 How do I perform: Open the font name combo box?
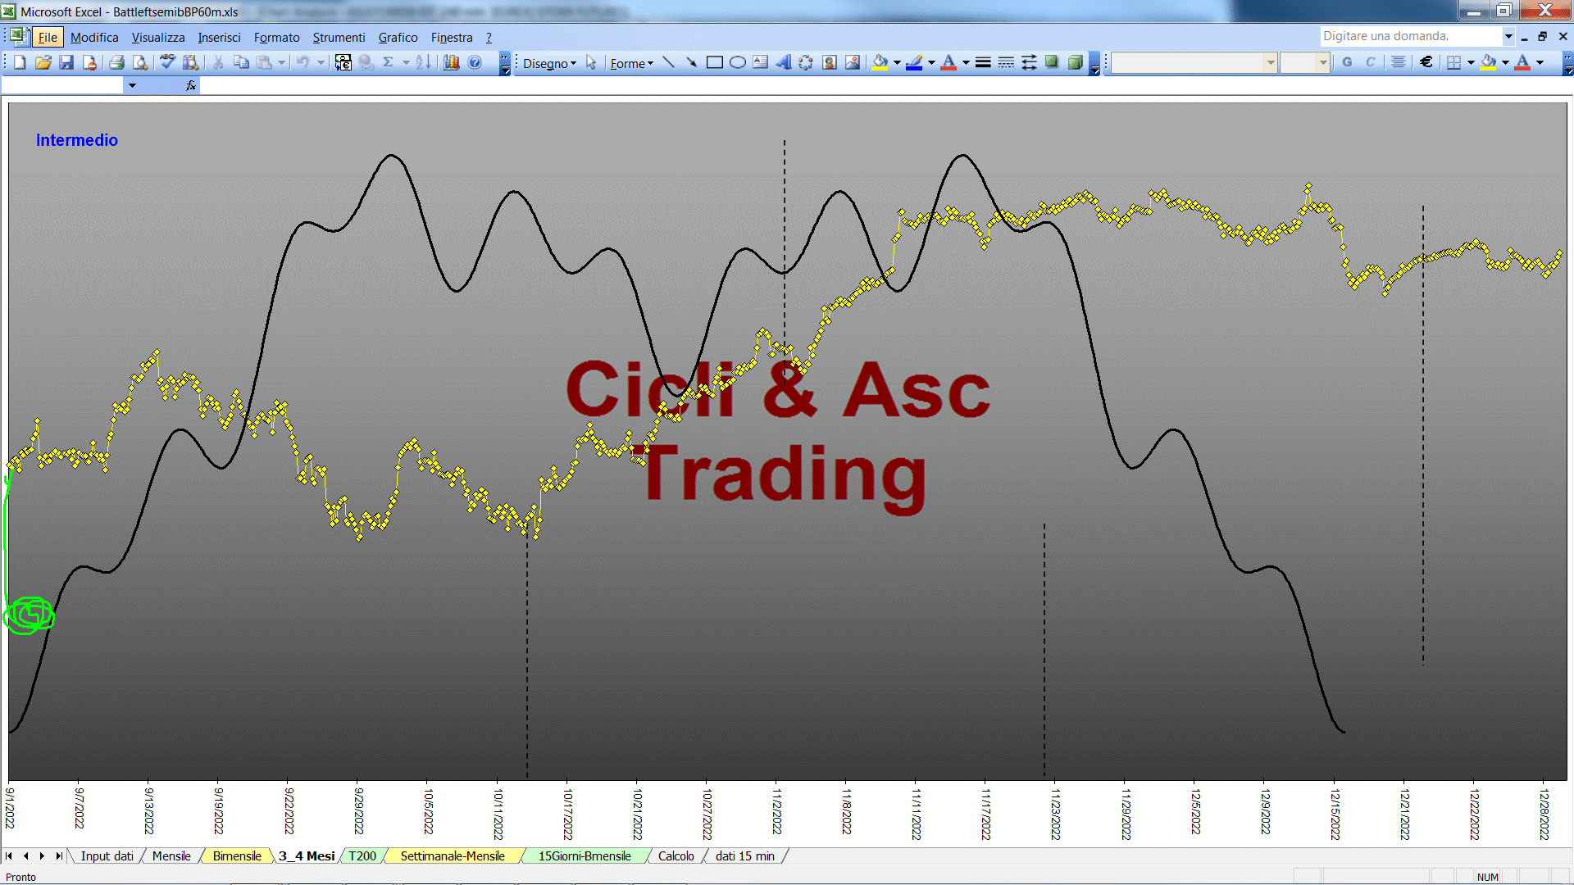[1194, 62]
